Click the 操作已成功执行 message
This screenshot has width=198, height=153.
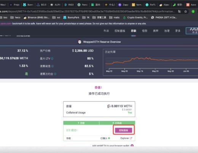tap(99, 94)
